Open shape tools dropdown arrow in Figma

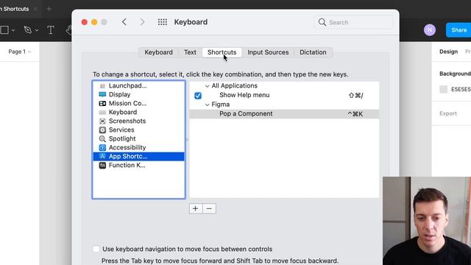click(x=13, y=30)
